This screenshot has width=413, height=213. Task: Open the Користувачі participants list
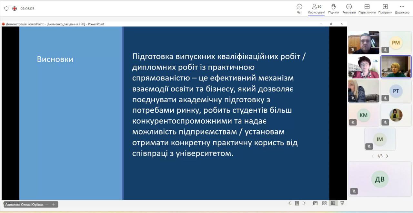tap(316, 8)
